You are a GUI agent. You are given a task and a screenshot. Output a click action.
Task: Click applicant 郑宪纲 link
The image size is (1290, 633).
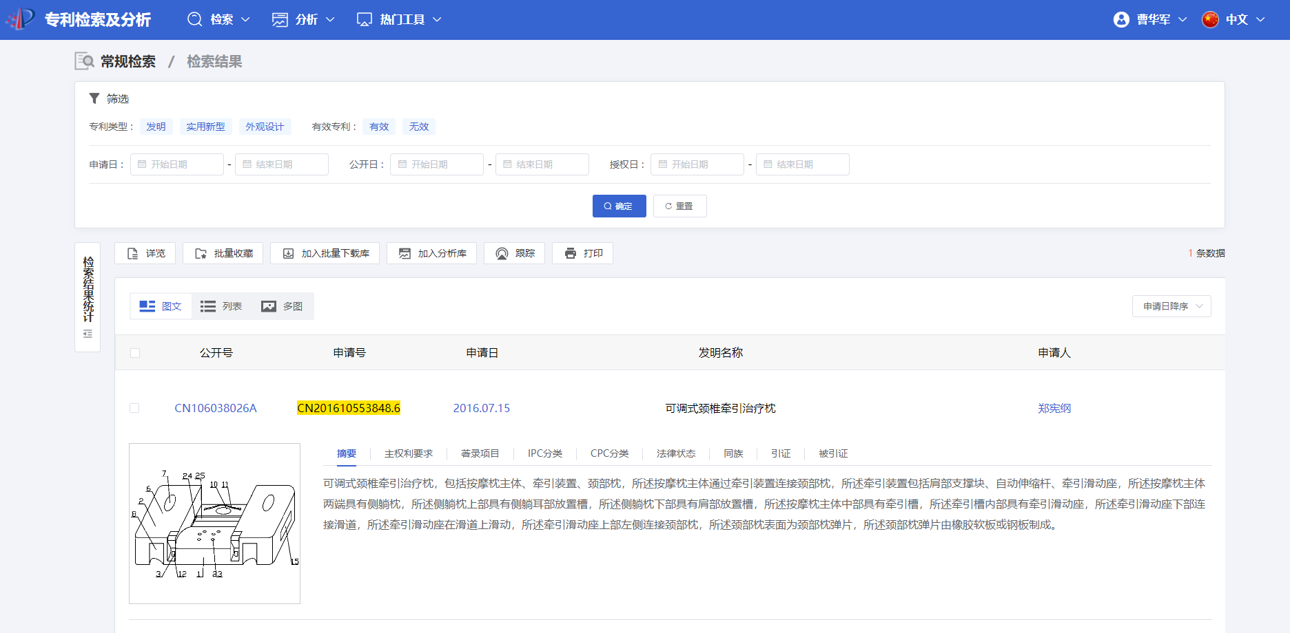[1054, 408]
